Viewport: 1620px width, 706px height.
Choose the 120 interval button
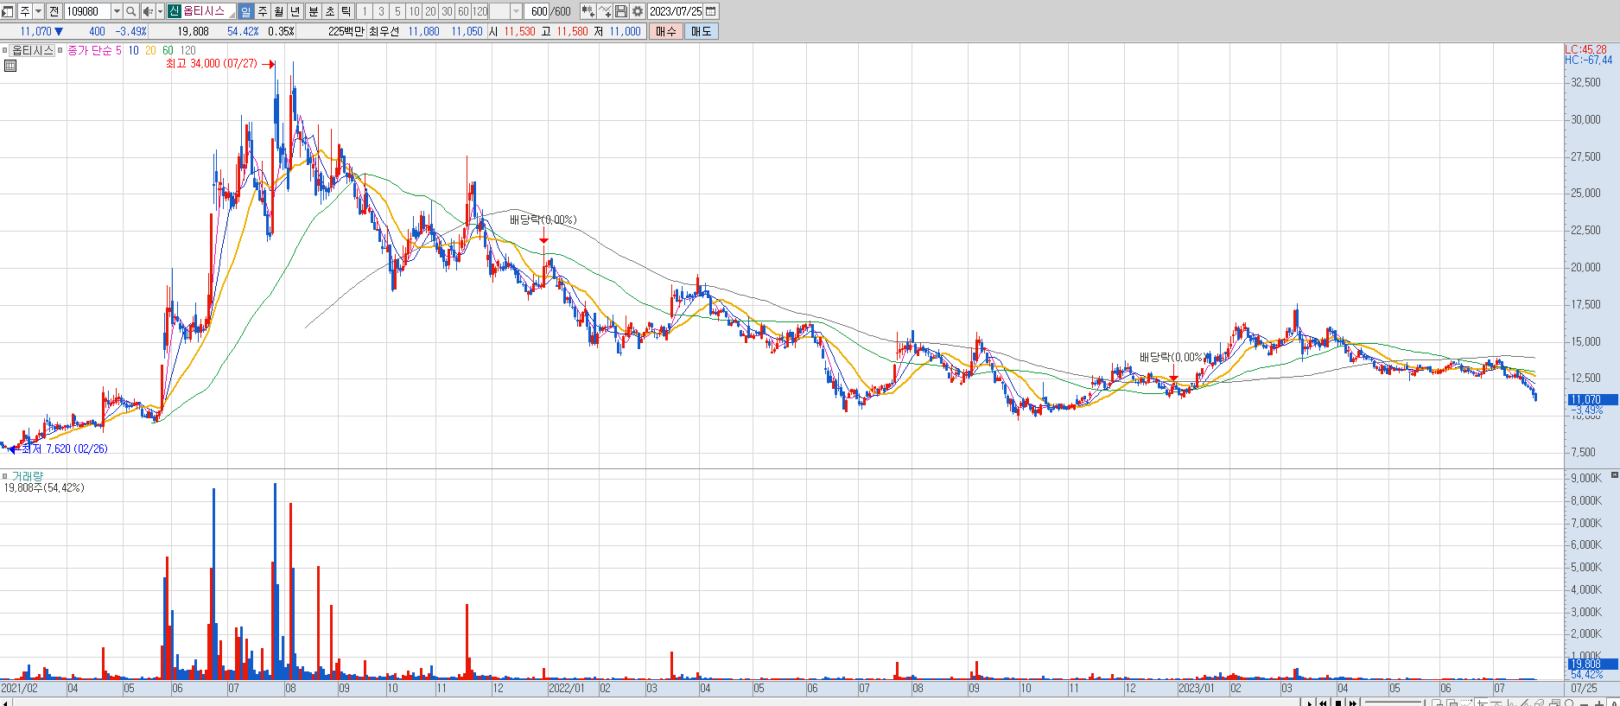click(480, 11)
